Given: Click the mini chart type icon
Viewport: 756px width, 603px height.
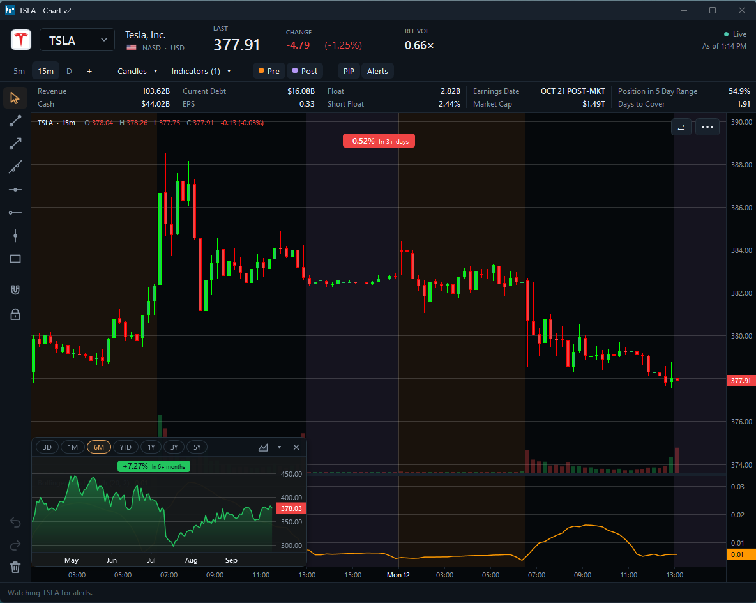Looking at the screenshot, I should tap(263, 447).
